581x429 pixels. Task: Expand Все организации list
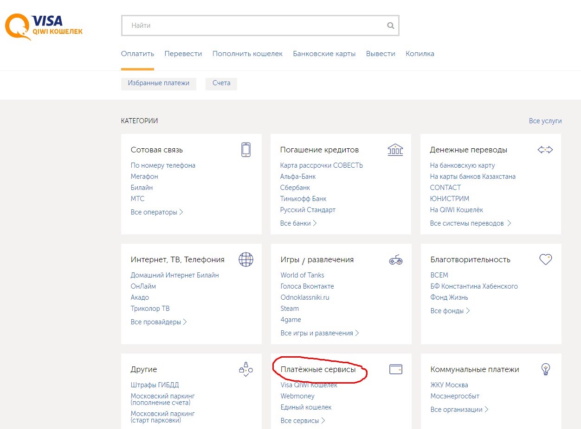click(x=459, y=410)
